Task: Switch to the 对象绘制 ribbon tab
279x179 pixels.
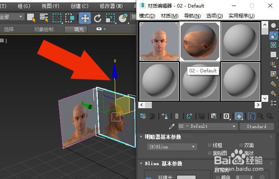Action: click(x=44, y=29)
